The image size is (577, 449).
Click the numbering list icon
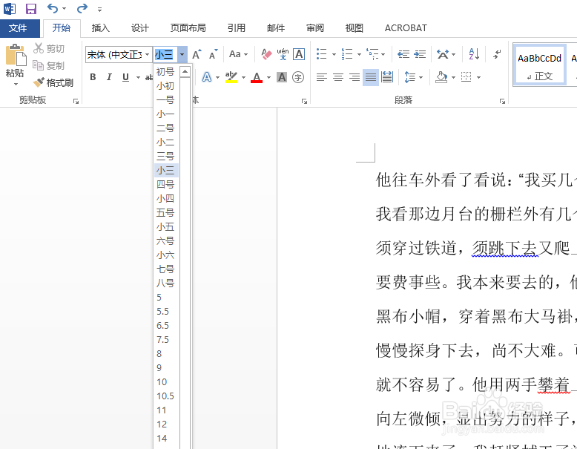[x=347, y=54]
